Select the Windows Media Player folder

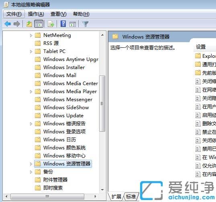(66, 91)
